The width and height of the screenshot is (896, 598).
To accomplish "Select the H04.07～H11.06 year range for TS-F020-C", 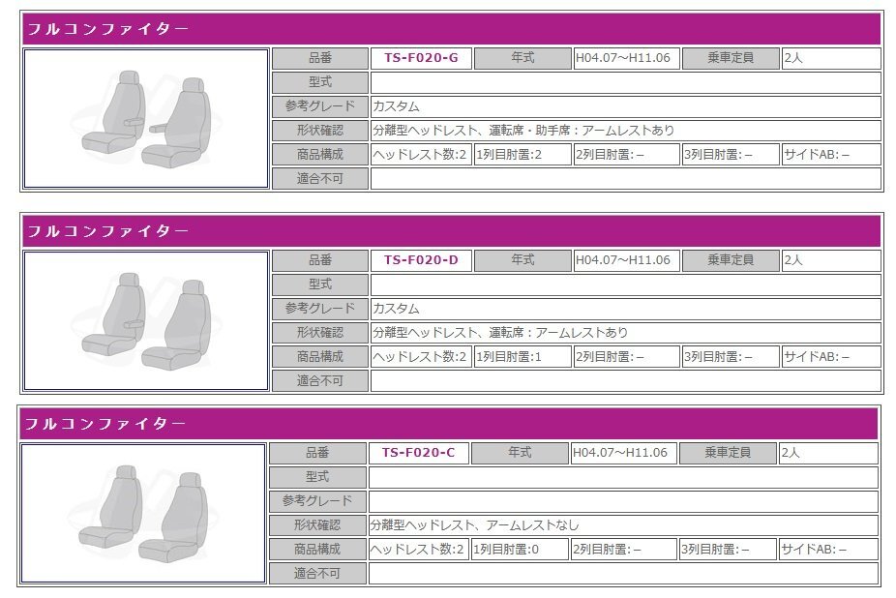I will click(x=622, y=452).
